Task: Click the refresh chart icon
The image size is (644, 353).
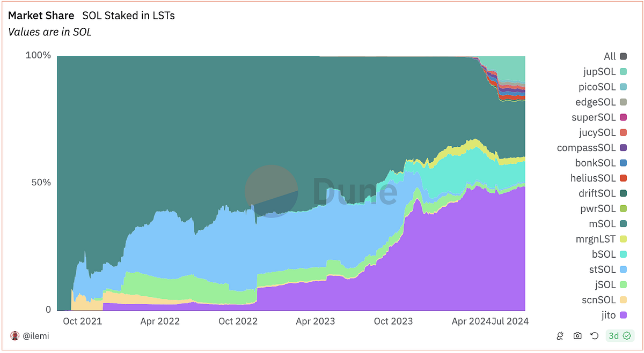Action: [x=594, y=336]
